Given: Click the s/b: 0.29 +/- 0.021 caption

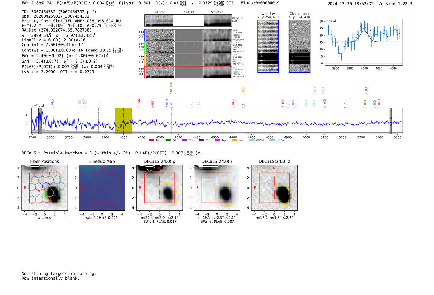Looking at the screenshot, I should pyautogui.click(x=102, y=218).
